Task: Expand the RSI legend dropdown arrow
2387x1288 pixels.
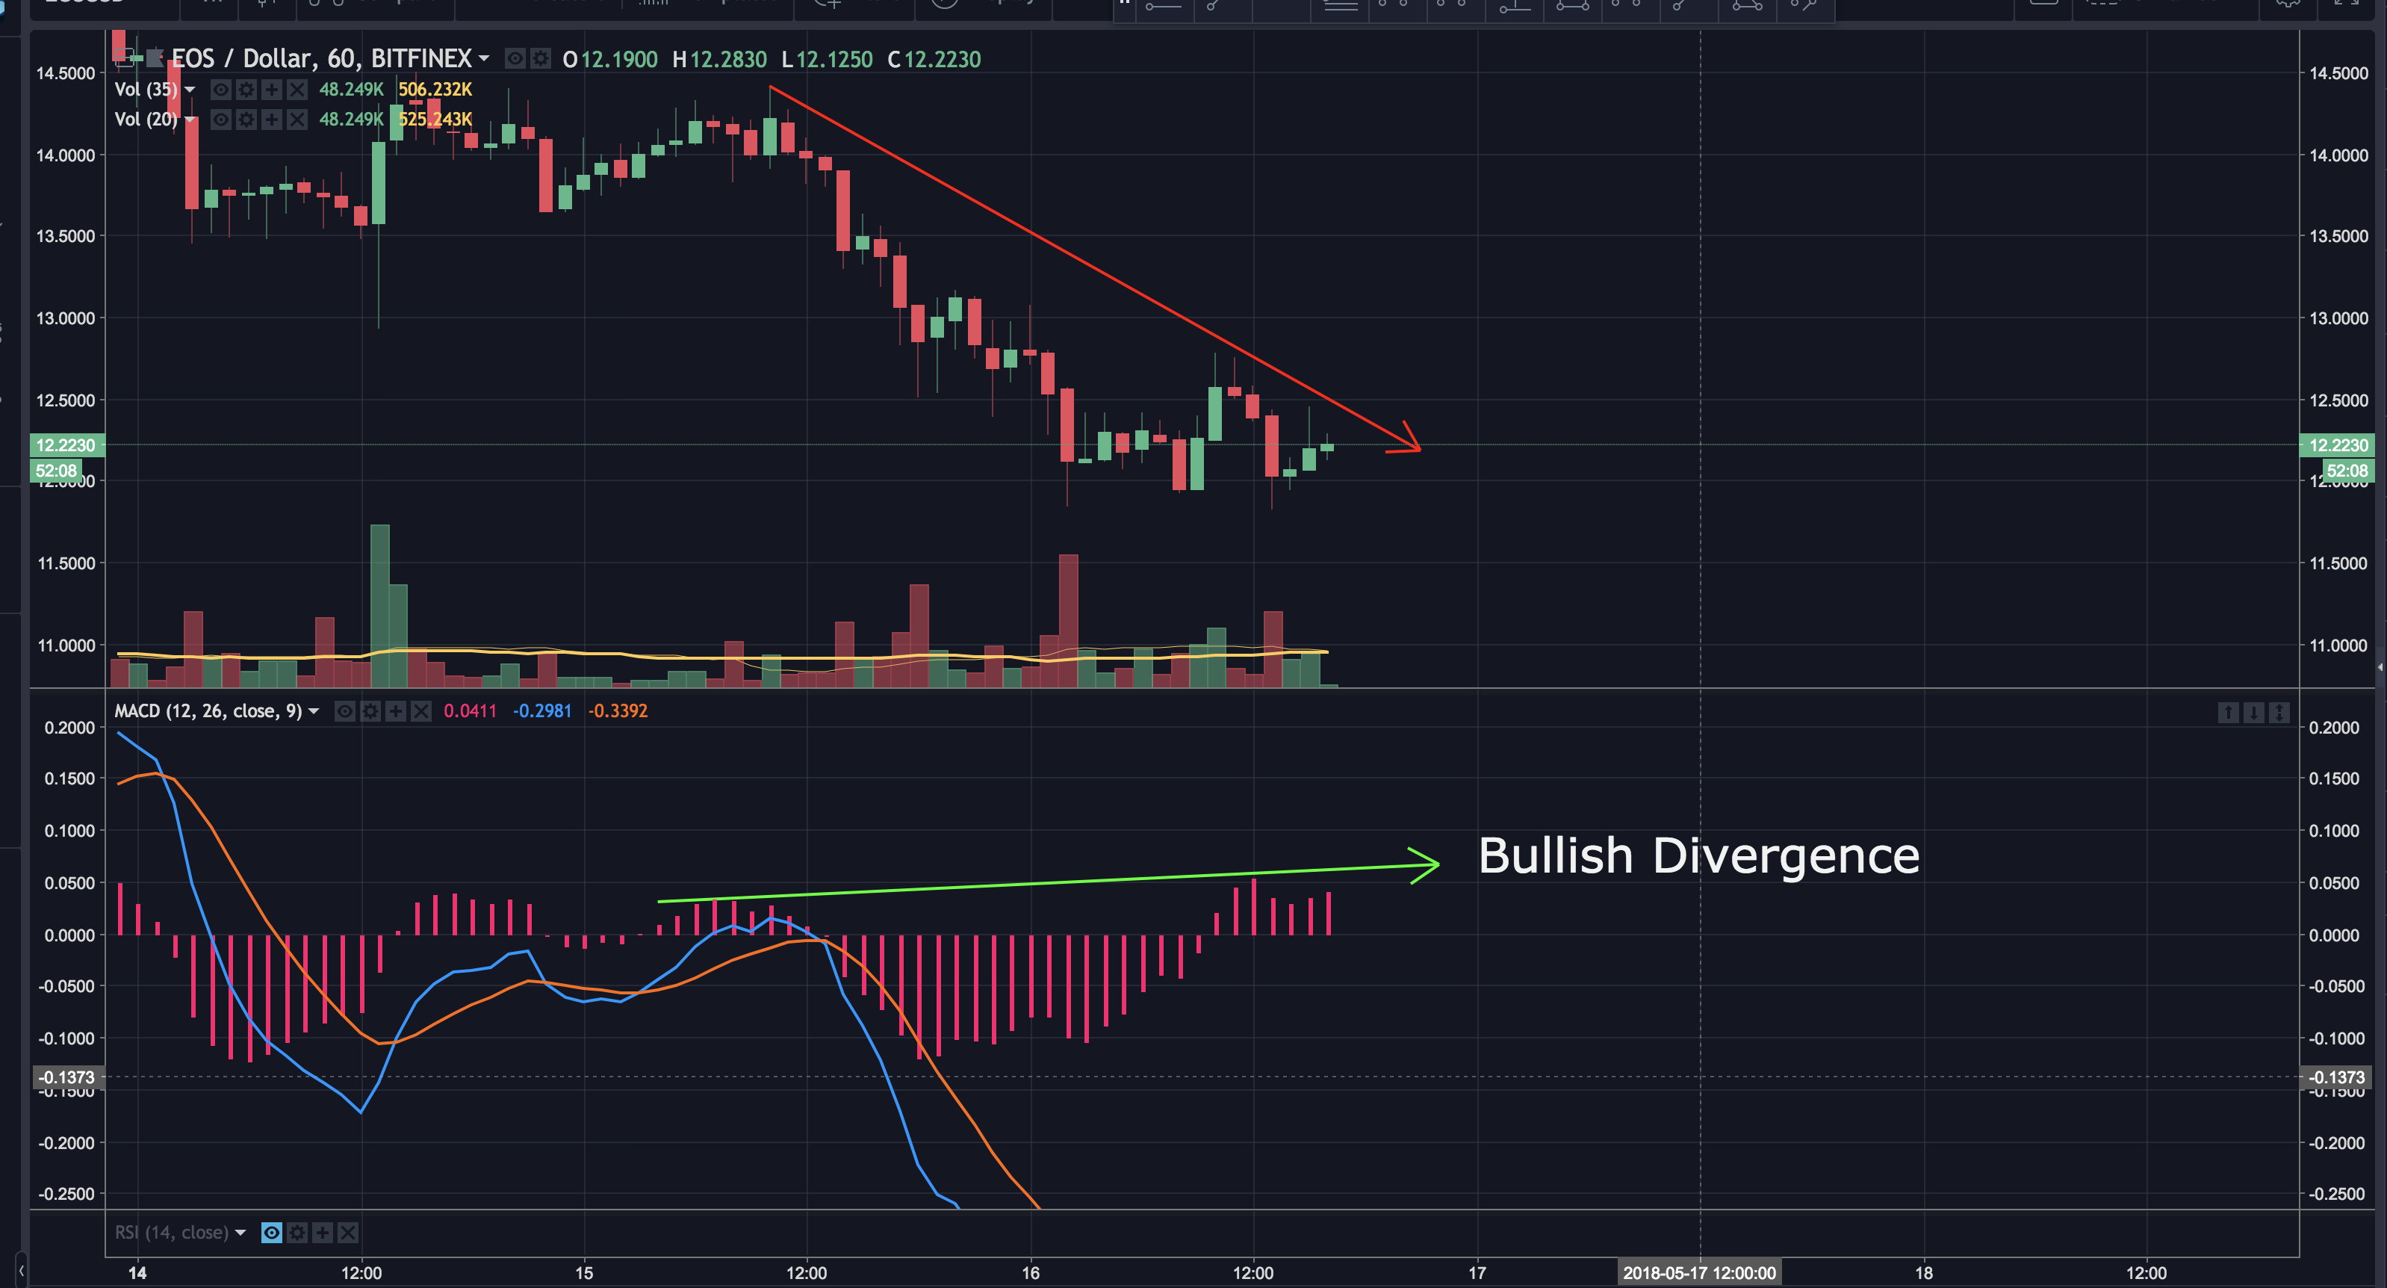Action: point(240,1233)
